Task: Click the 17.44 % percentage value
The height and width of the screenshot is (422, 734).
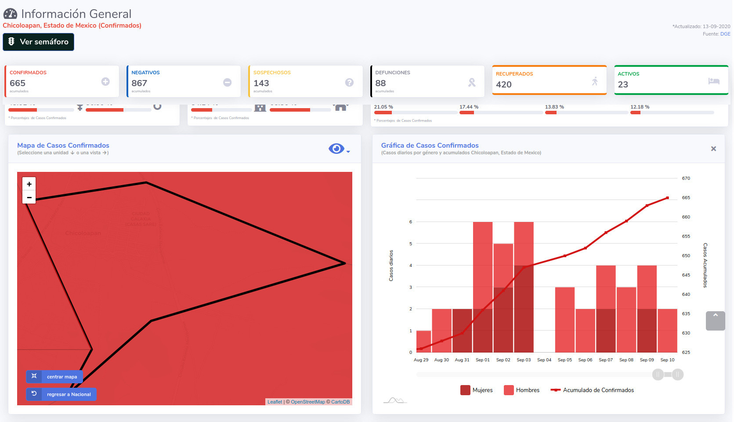Action: pos(469,107)
